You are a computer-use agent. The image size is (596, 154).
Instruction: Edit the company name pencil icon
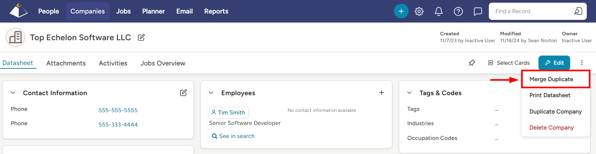(141, 38)
